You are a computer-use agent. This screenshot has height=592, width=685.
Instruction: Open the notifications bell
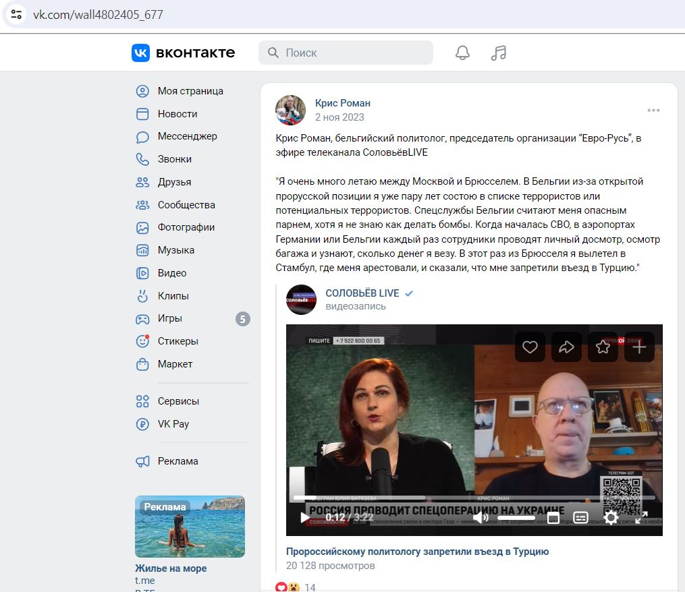[x=463, y=53]
